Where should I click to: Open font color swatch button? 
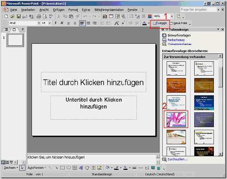point(145,23)
